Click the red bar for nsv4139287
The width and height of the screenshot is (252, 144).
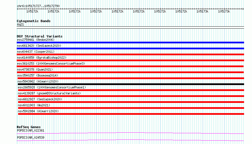[131, 96]
